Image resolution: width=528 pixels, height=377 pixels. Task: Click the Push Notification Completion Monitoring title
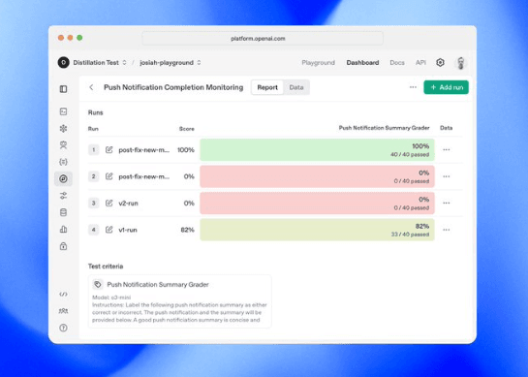pos(173,87)
